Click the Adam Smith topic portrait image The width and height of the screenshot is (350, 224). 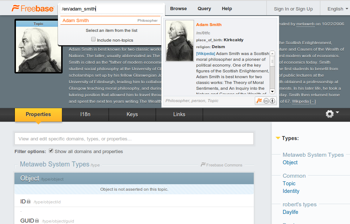(38, 49)
